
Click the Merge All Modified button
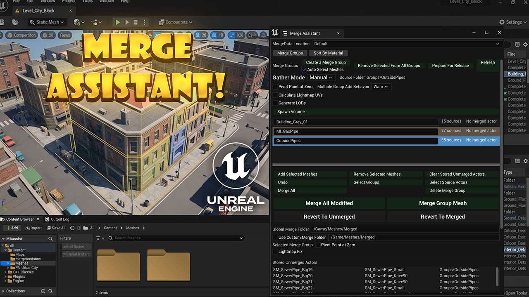pyautogui.click(x=329, y=203)
